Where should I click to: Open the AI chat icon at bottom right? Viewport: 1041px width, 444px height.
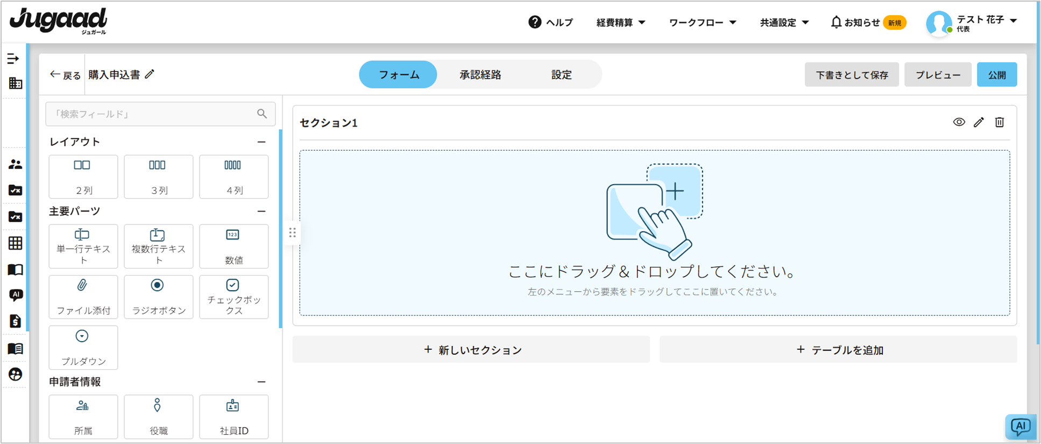coord(1019,427)
